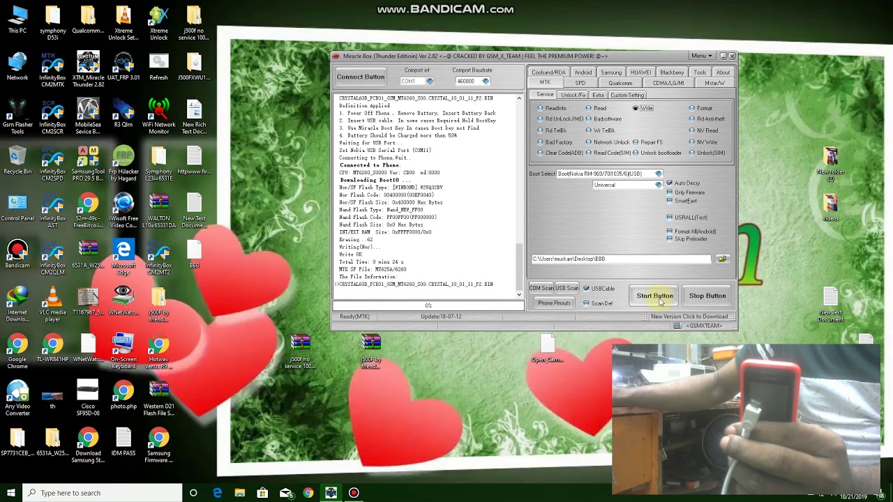Screen dimensions: 893x502
Task: Open R3 Qlm desktop shortcut
Action: pyautogui.click(x=123, y=112)
